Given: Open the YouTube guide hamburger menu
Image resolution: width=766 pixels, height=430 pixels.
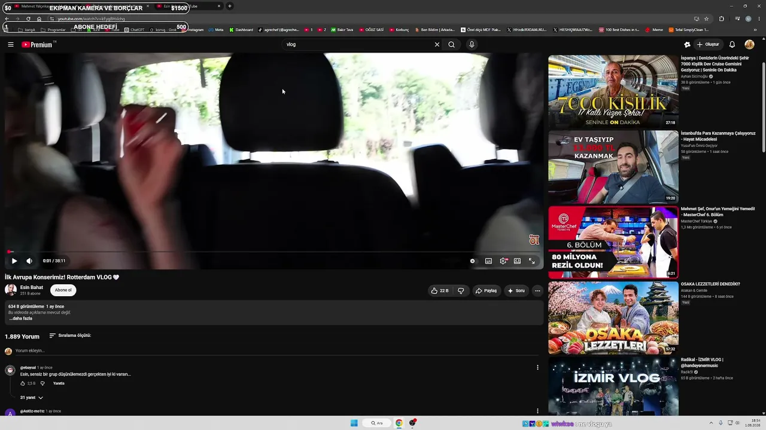Looking at the screenshot, I should 10,44.
